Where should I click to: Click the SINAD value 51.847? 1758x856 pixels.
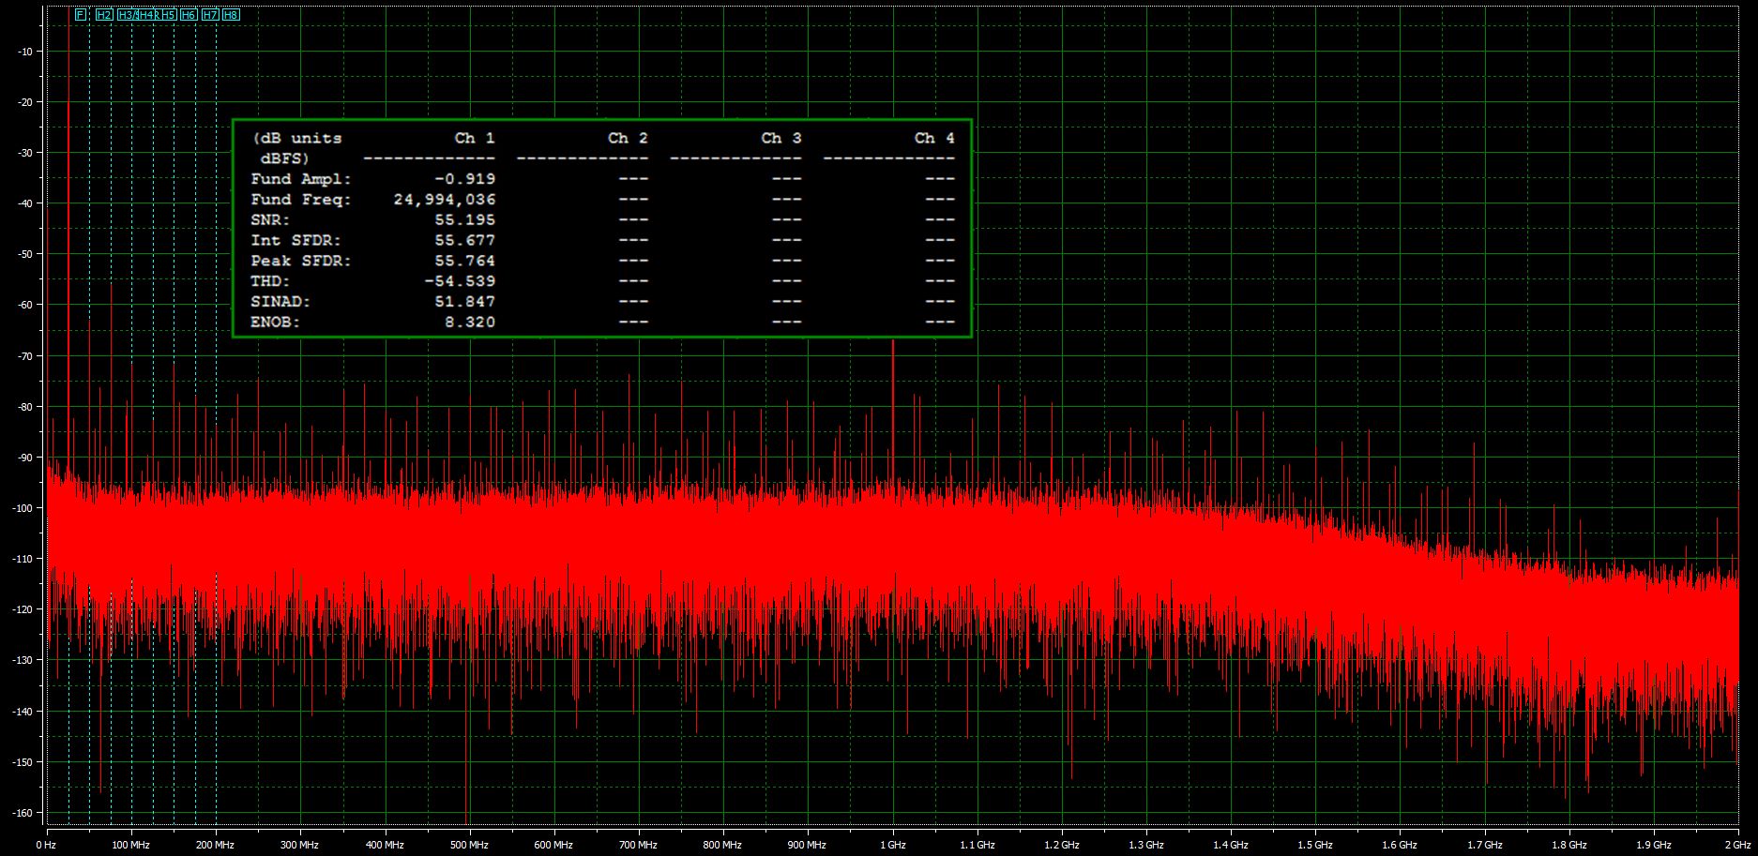pyautogui.click(x=464, y=302)
